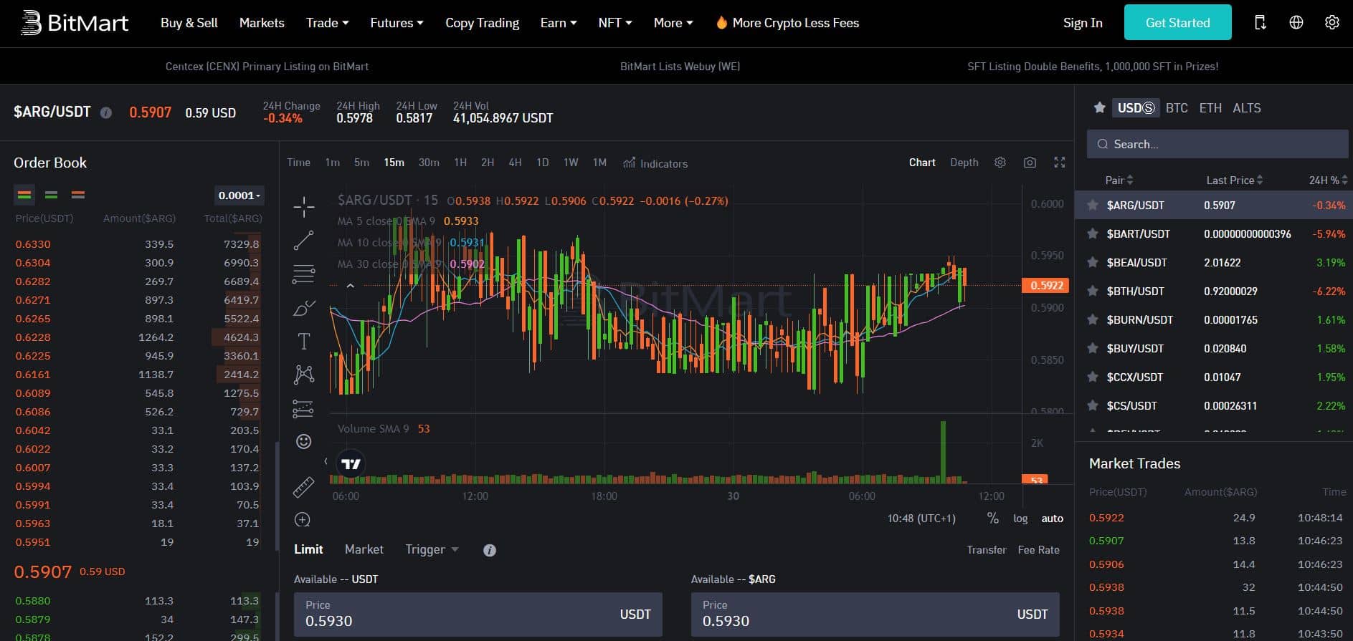Switch to the ETH market tab

coord(1210,108)
